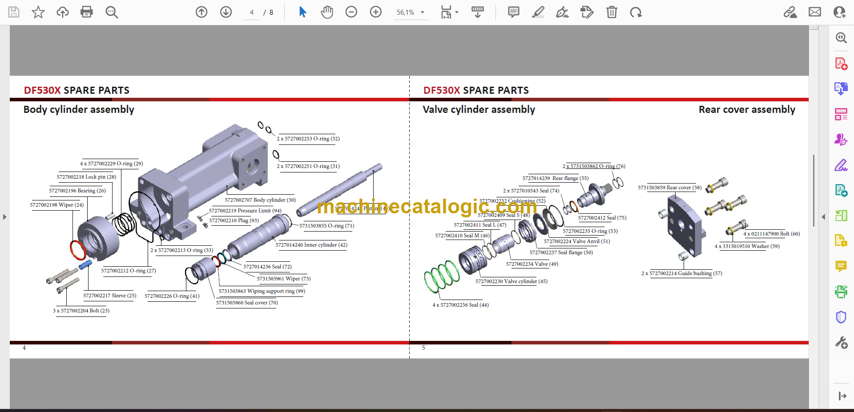Bookmark the file with the star icon
The width and height of the screenshot is (854, 412).
click(38, 12)
